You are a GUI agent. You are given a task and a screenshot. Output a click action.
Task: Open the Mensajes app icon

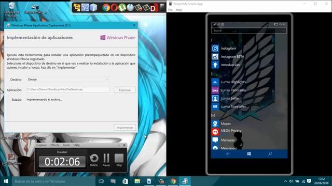(x=215, y=140)
